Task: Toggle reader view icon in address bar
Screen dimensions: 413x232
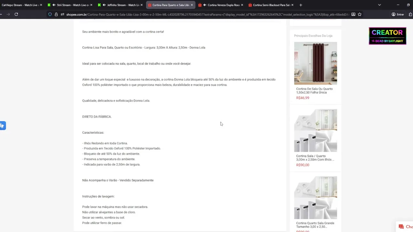Action: (353, 14)
